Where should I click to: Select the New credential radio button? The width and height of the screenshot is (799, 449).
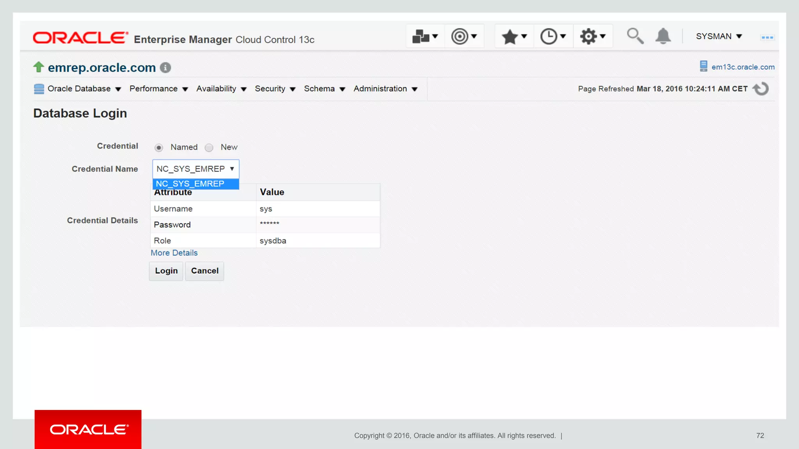pos(209,148)
